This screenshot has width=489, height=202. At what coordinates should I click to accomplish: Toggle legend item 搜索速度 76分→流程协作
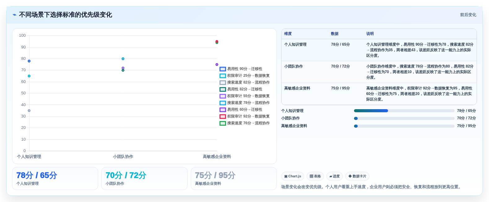click(x=245, y=123)
